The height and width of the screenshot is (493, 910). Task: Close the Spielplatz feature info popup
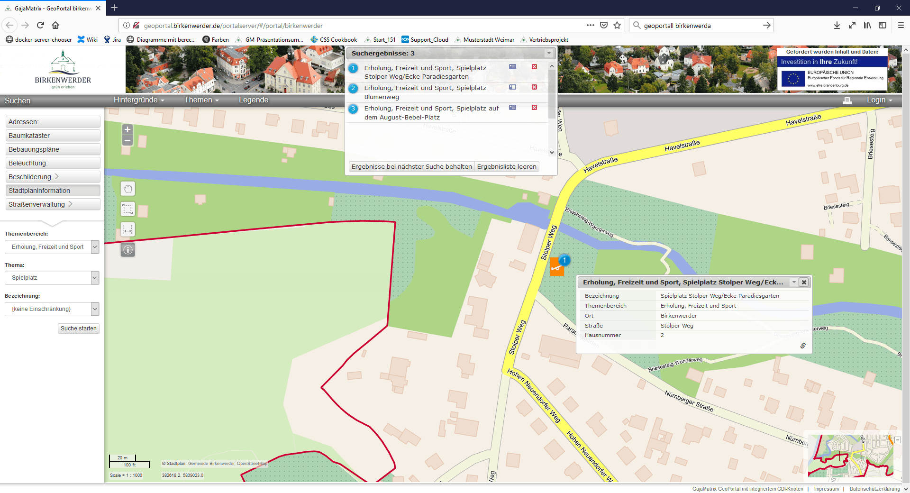pyautogui.click(x=804, y=282)
